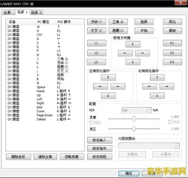Switch to the 玩家 1 tab
Viewport: 188px width, 178px height.
[x=23, y=12]
